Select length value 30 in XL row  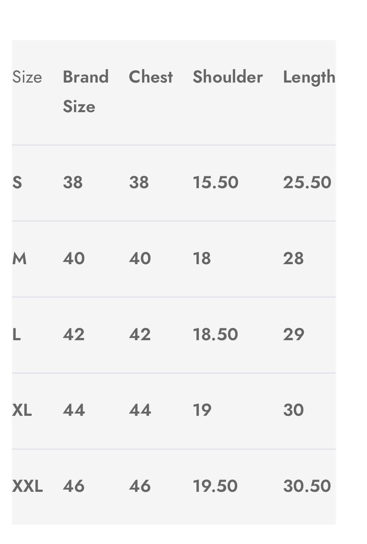click(x=293, y=410)
